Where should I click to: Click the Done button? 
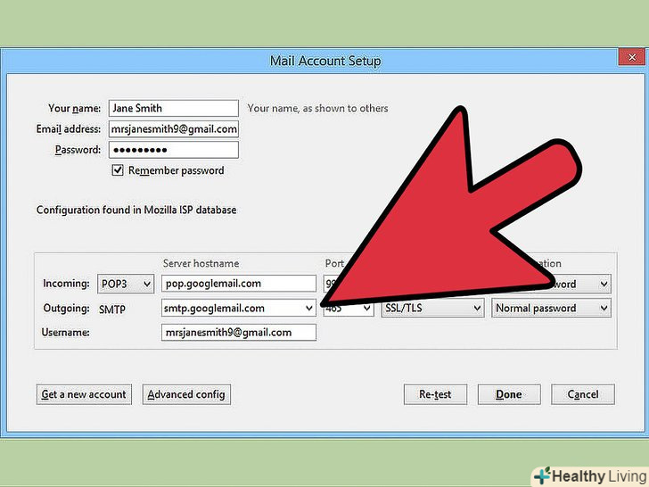coord(509,394)
